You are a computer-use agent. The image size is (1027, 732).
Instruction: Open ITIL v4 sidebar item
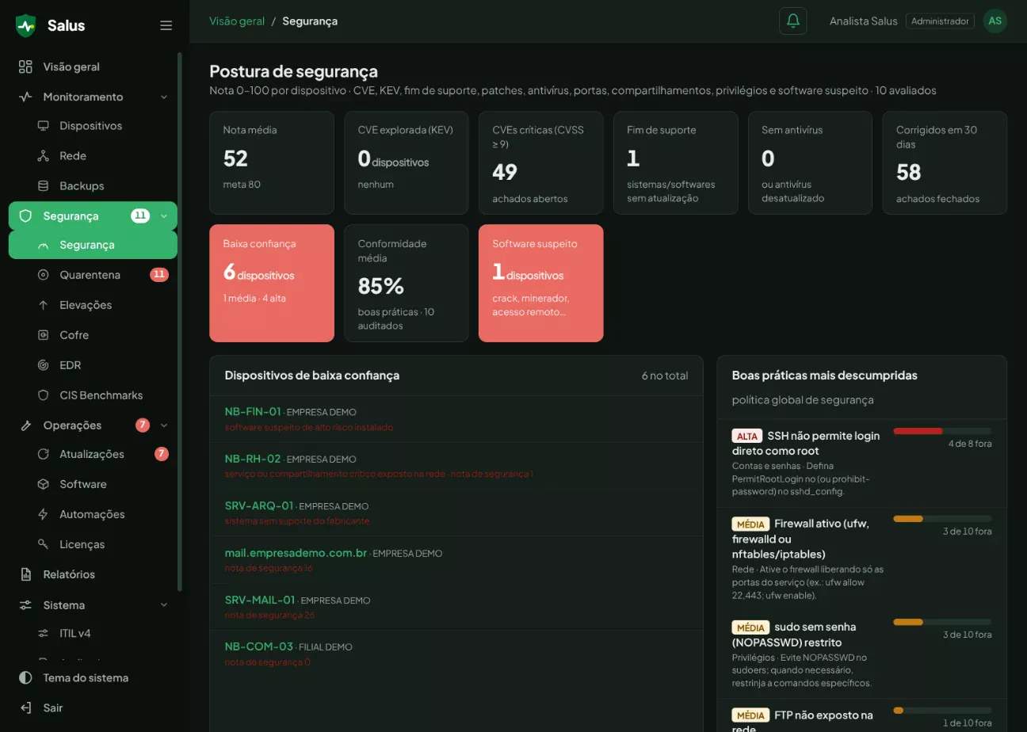click(x=93, y=634)
